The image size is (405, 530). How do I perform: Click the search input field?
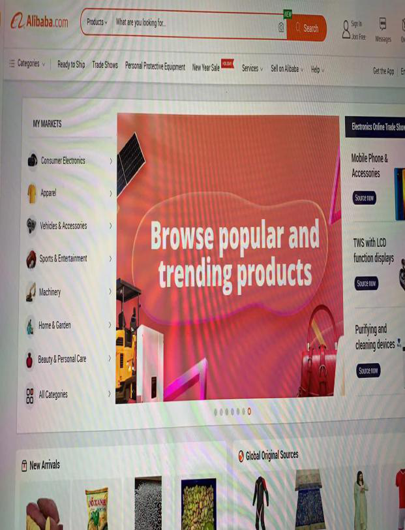click(x=196, y=24)
